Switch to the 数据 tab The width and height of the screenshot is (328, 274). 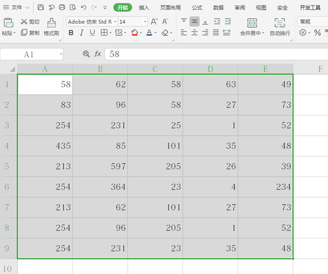click(x=218, y=8)
